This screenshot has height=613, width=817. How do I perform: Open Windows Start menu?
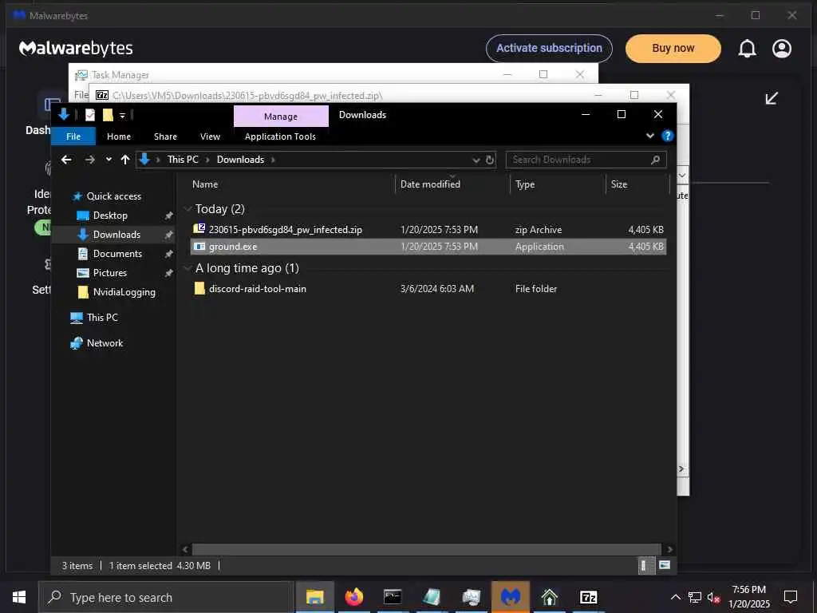click(x=19, y=597)
